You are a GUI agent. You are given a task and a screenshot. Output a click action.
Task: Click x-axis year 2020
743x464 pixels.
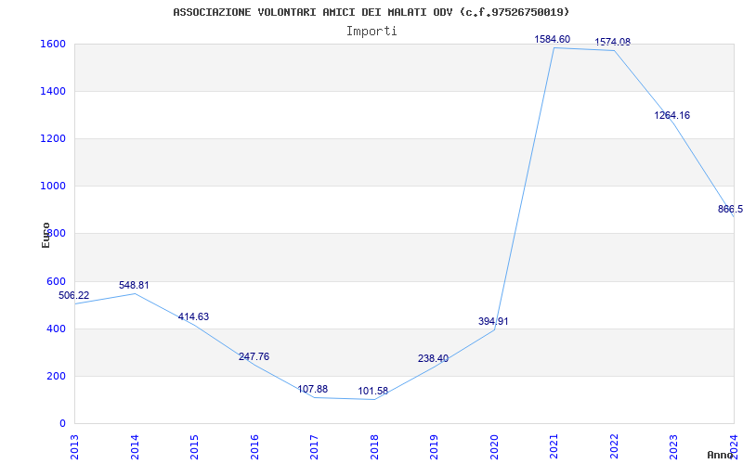click(x=494, y=446)
